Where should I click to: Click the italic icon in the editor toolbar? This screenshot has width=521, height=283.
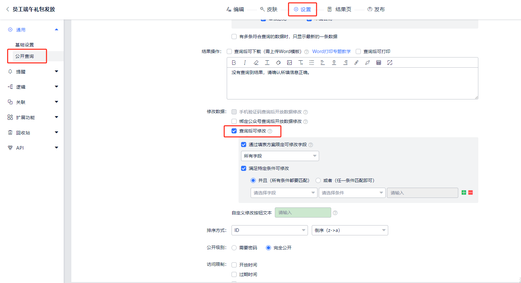245,63
